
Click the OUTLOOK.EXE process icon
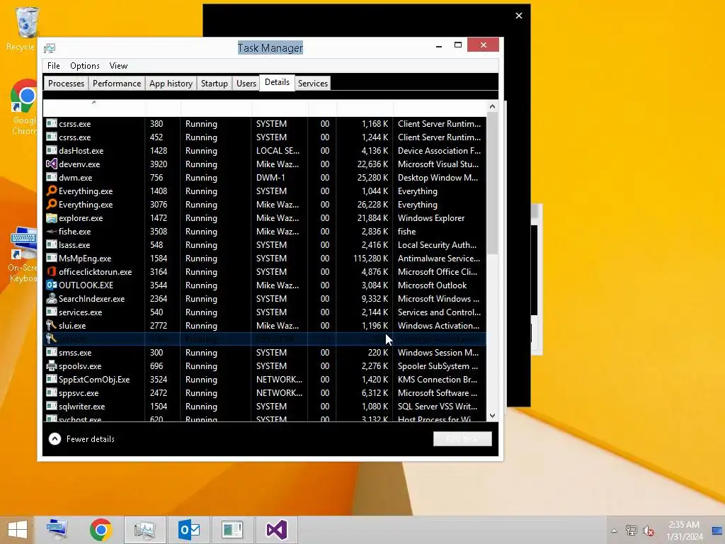[51, 285]
